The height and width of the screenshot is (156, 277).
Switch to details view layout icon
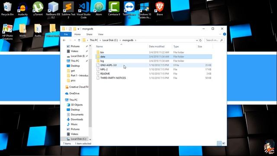point(219,143)
